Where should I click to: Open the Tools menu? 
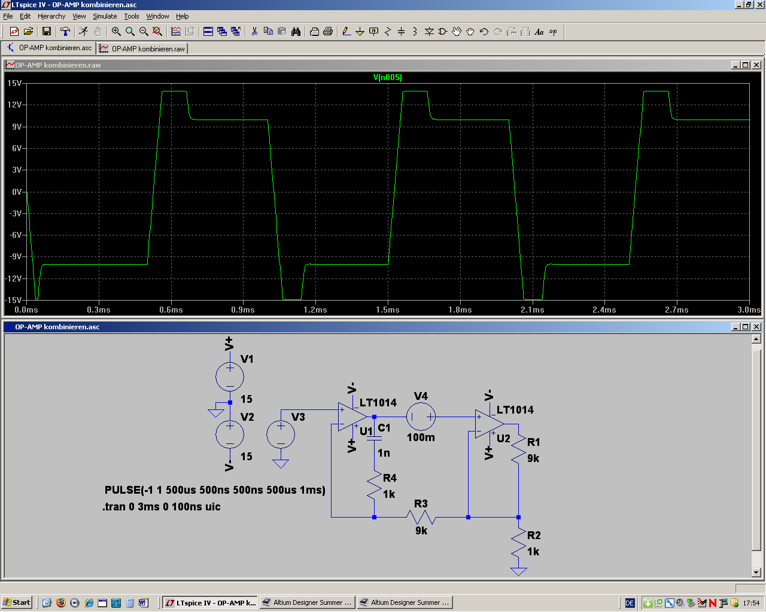132,16
